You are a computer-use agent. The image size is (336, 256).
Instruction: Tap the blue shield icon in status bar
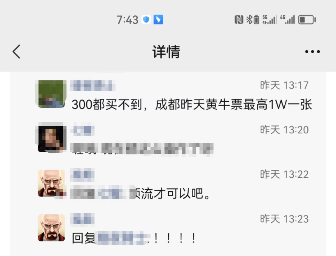point(146,20)
